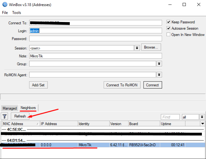Image resolution: width=206 pixels, height=159 pixels.
Task: Click into the Login field
Action: [x=96, y=31]
